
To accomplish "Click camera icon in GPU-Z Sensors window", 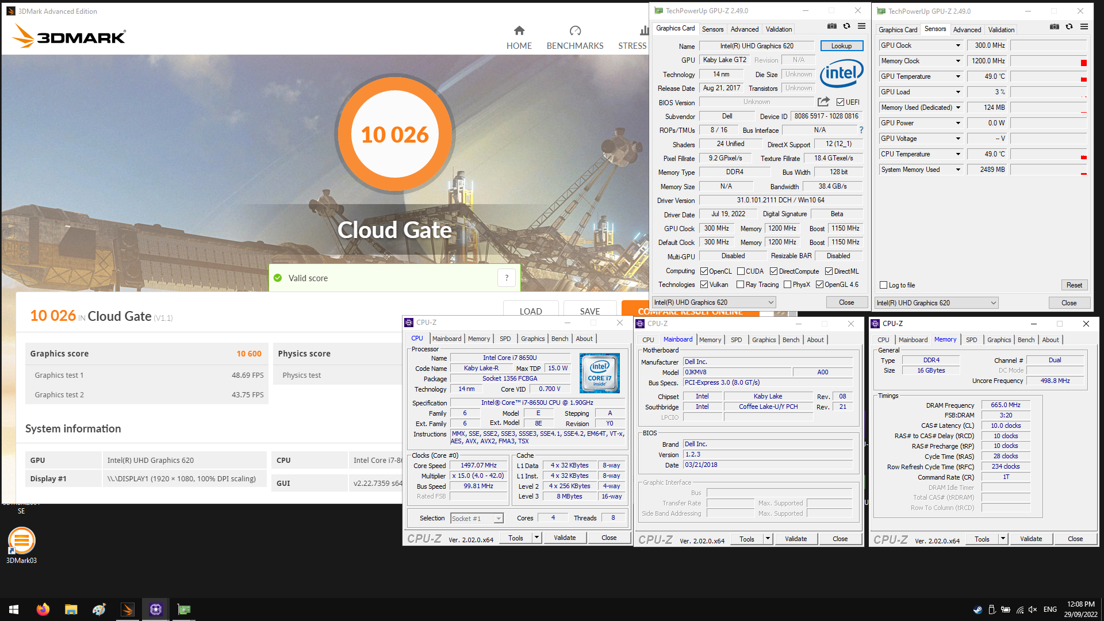I will point(1054,26).
